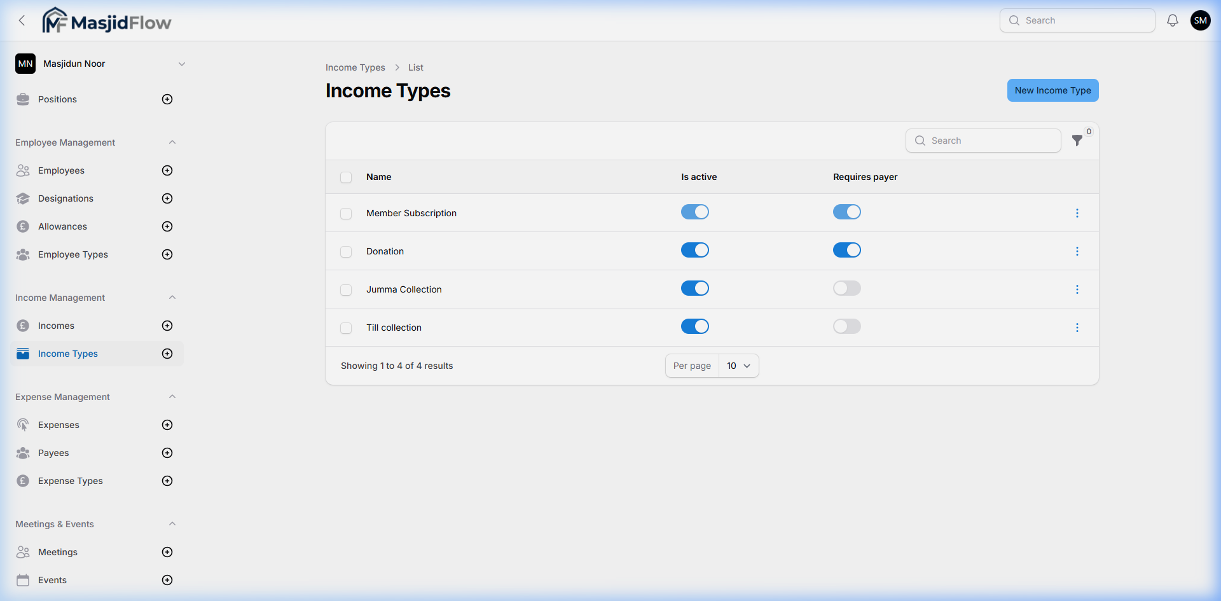Open the per page dropdown
Screen dimensions: 1221x601
pyautogui.click(x=738, y=366)
